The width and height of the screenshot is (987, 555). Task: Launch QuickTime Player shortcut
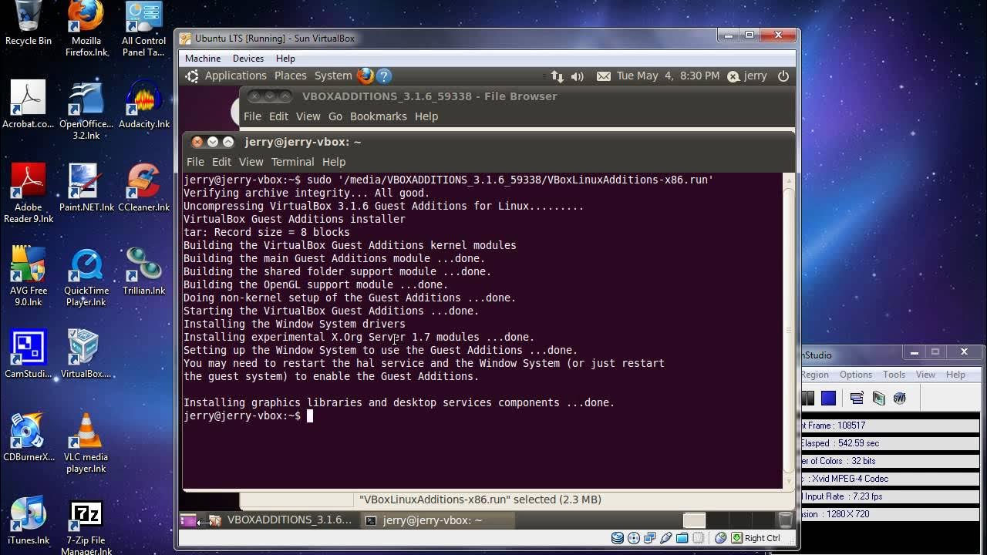(86, 276)
